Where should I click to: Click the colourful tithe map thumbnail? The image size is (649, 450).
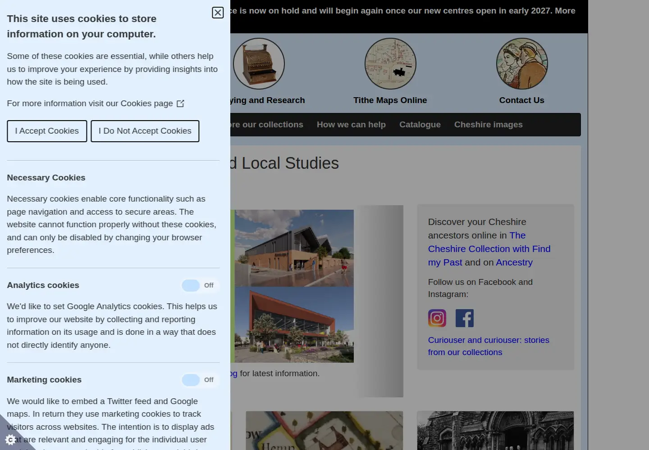324,431
